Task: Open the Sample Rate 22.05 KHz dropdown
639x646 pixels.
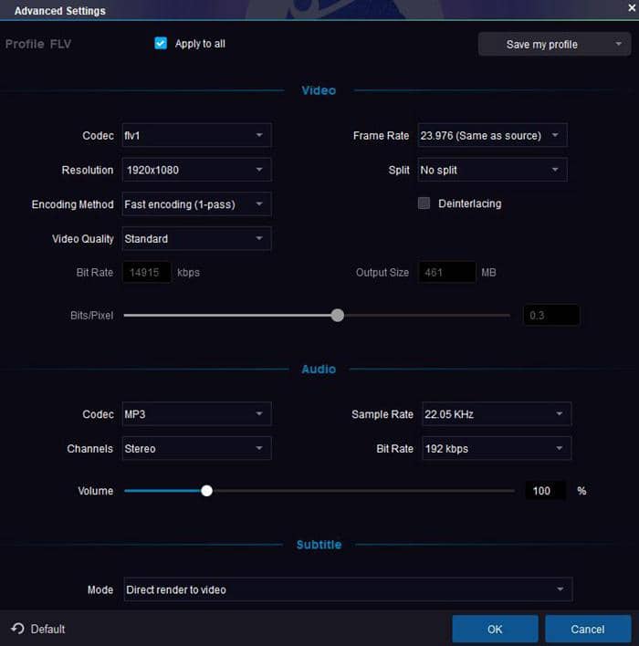Action: [495, 414]
